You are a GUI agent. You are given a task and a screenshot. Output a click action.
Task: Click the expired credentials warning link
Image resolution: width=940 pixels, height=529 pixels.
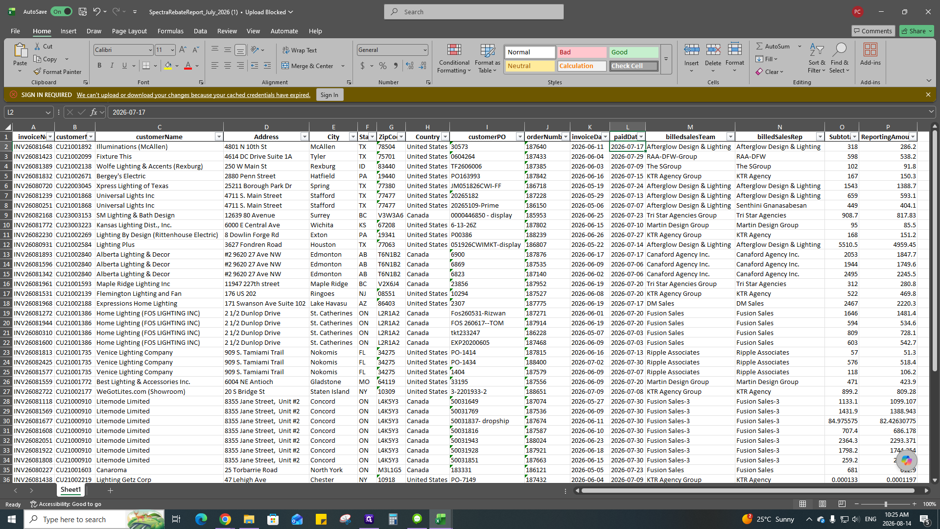pos(193,95)
